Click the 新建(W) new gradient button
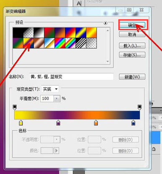This screenshot has height=174, width=162. click(x=132, y=77)
